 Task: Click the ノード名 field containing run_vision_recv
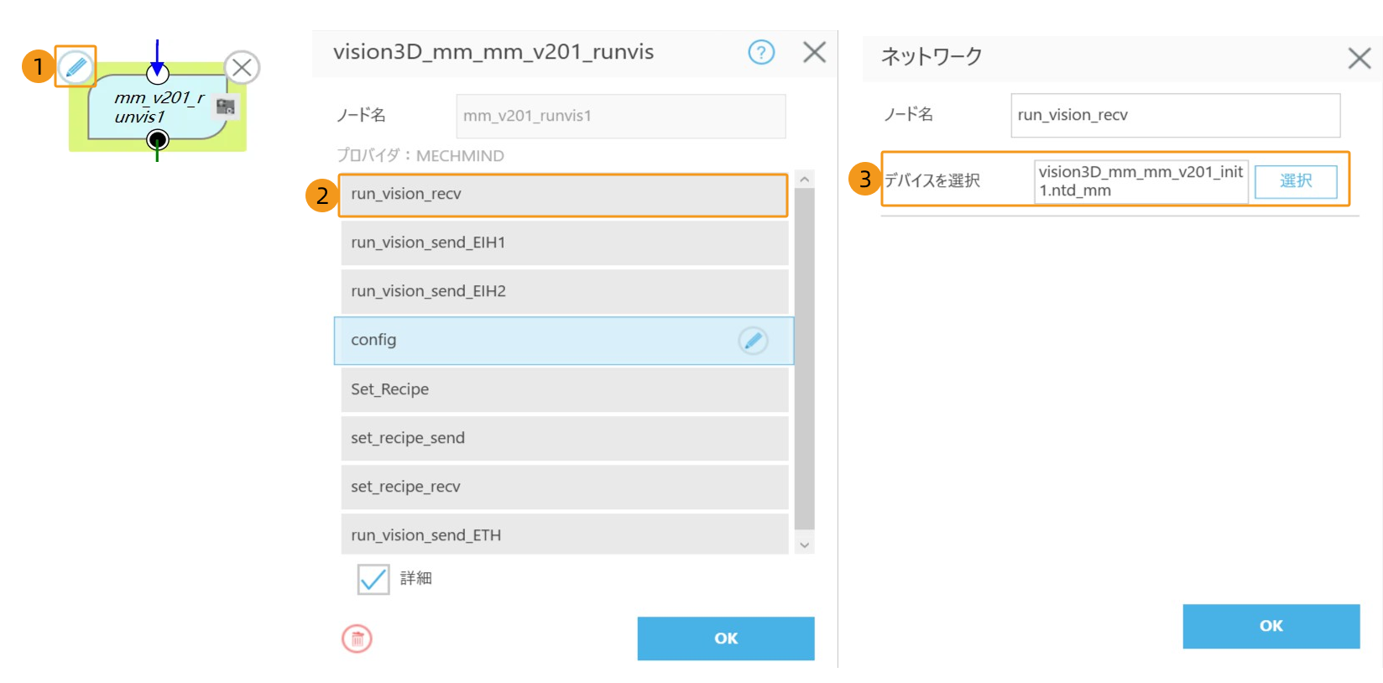pyautogui.click(x=1174, y=115)
